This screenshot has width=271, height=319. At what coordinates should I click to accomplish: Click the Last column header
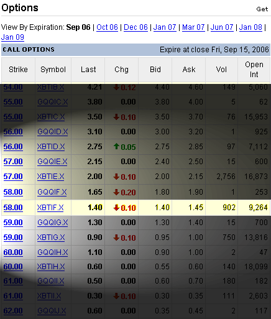(88, 70)
